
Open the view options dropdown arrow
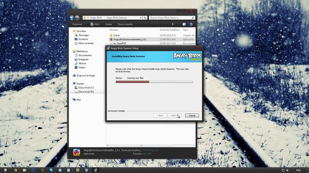coord(178,25)
